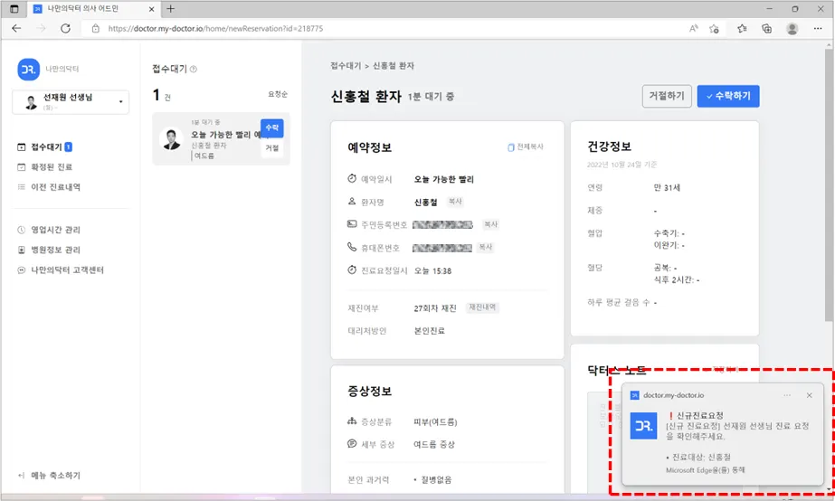Click the 만 31세 age value

point(667,188)
